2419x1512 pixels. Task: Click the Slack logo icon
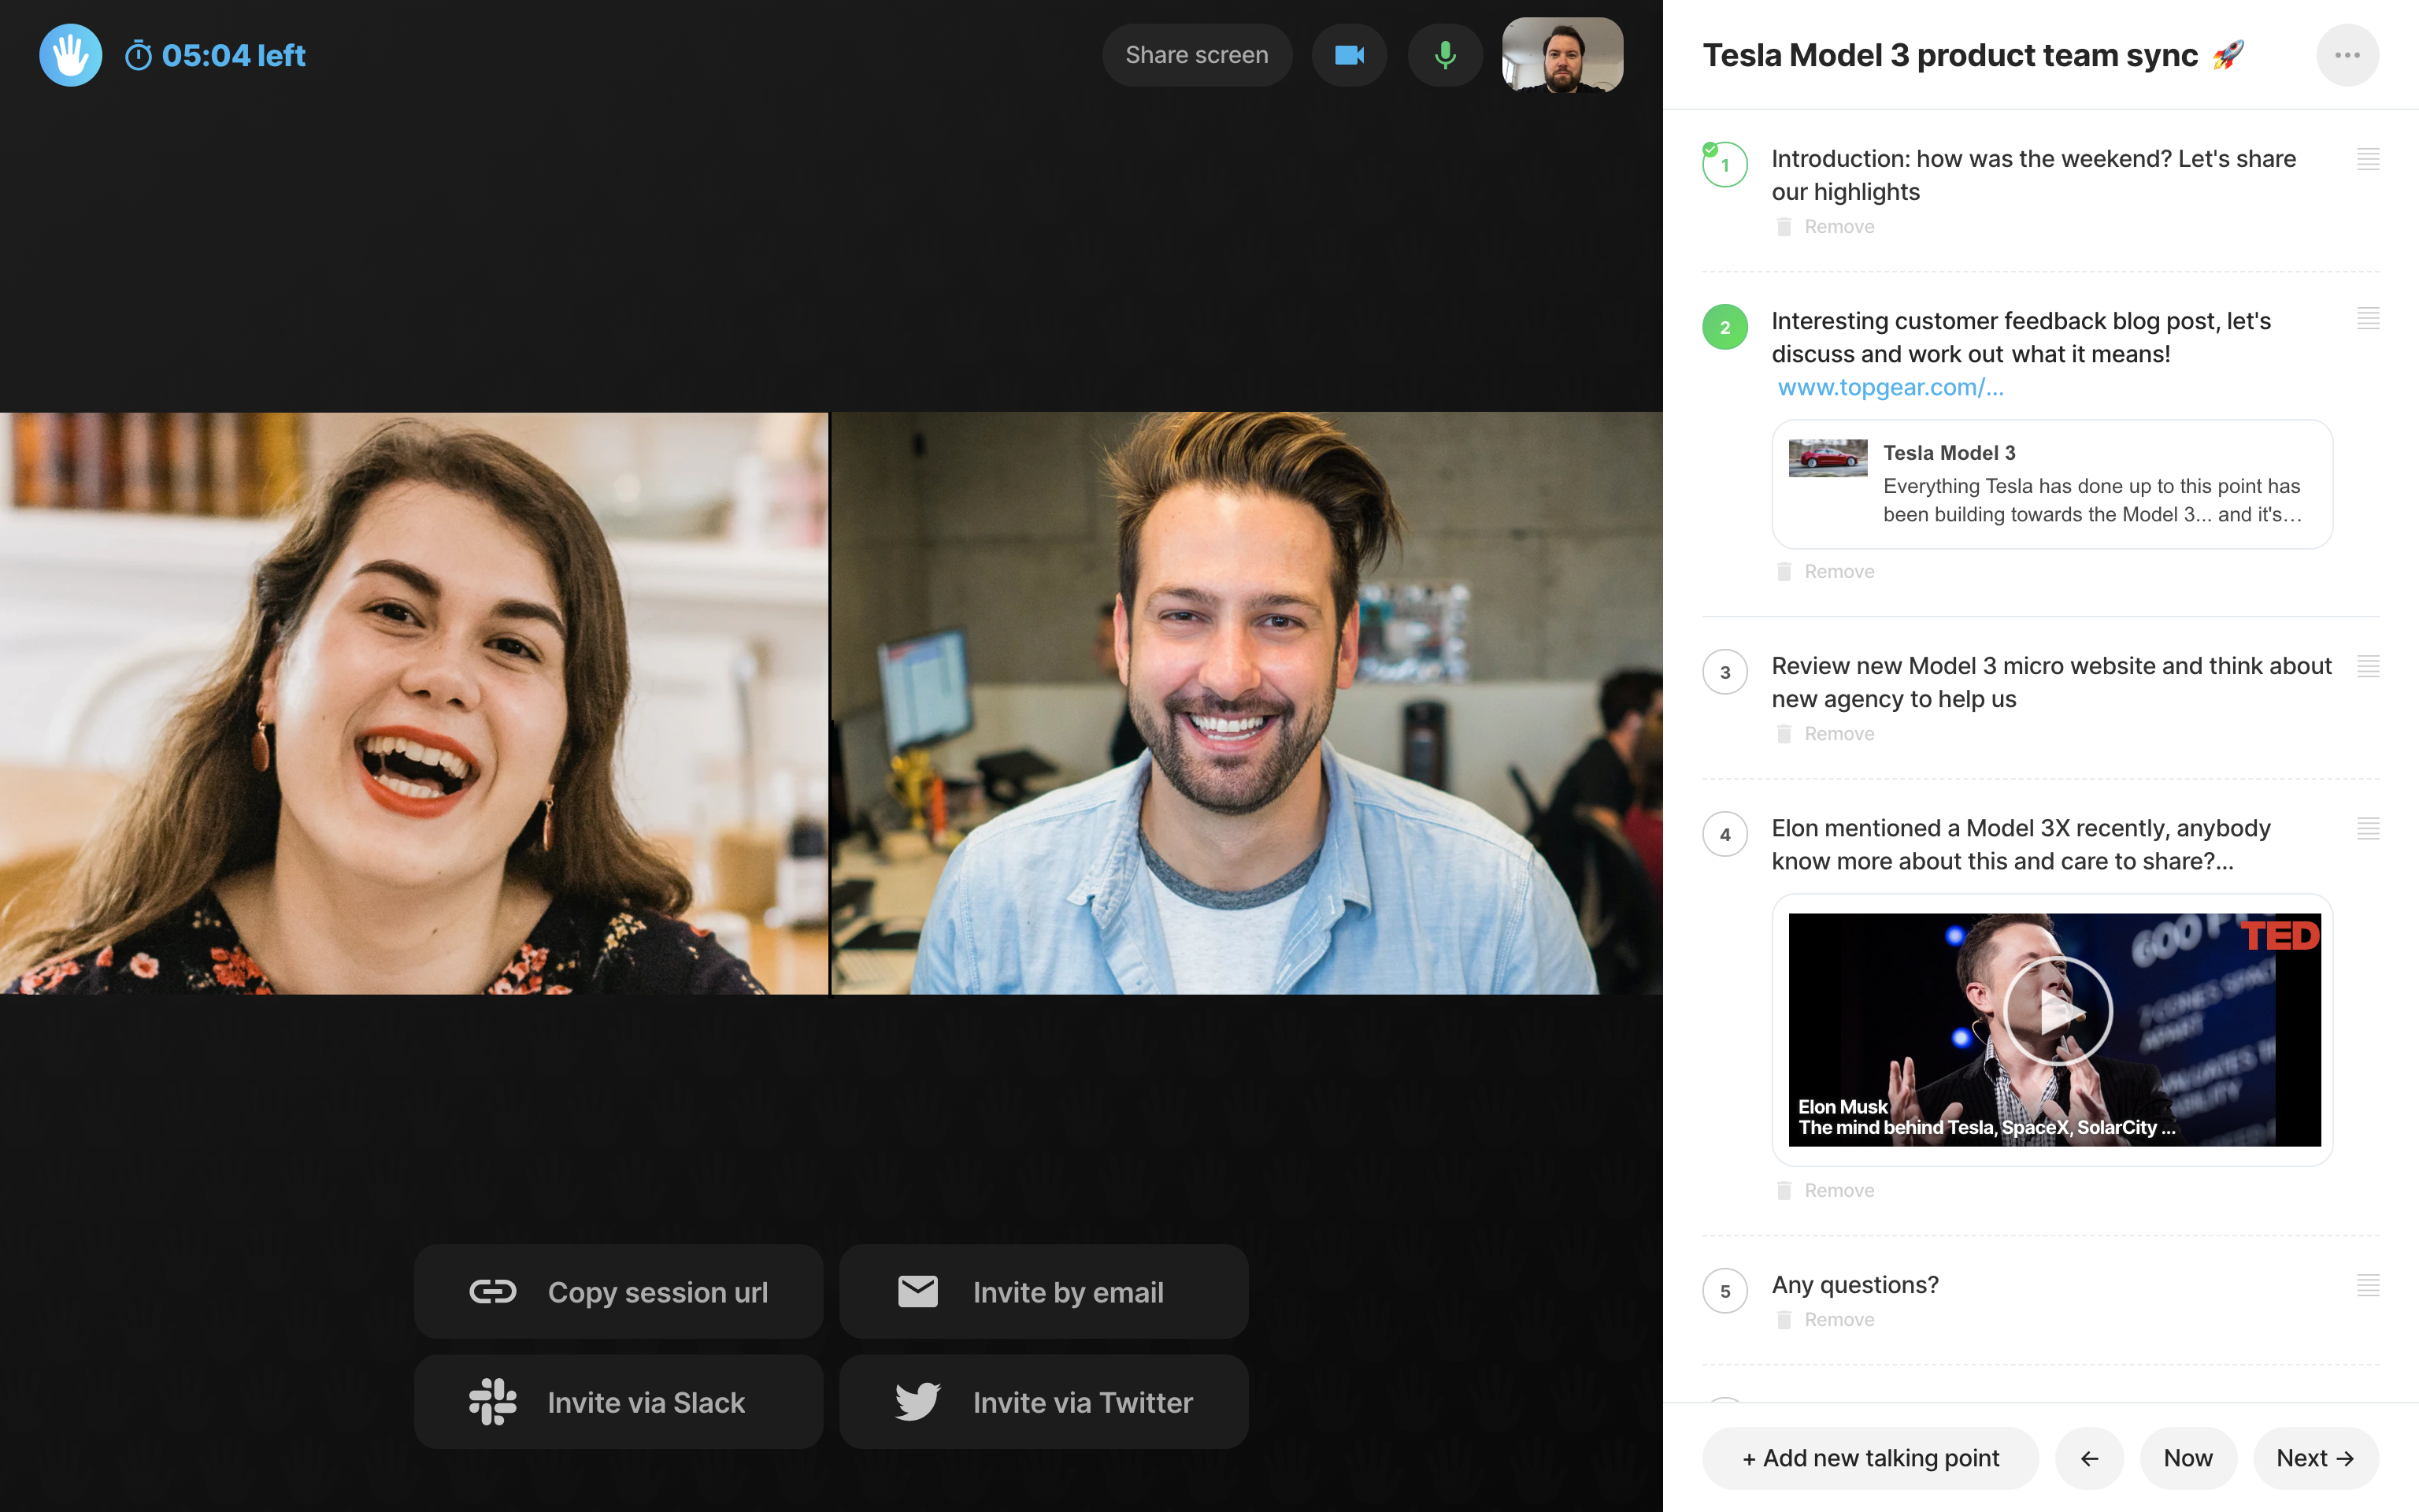493,1402
